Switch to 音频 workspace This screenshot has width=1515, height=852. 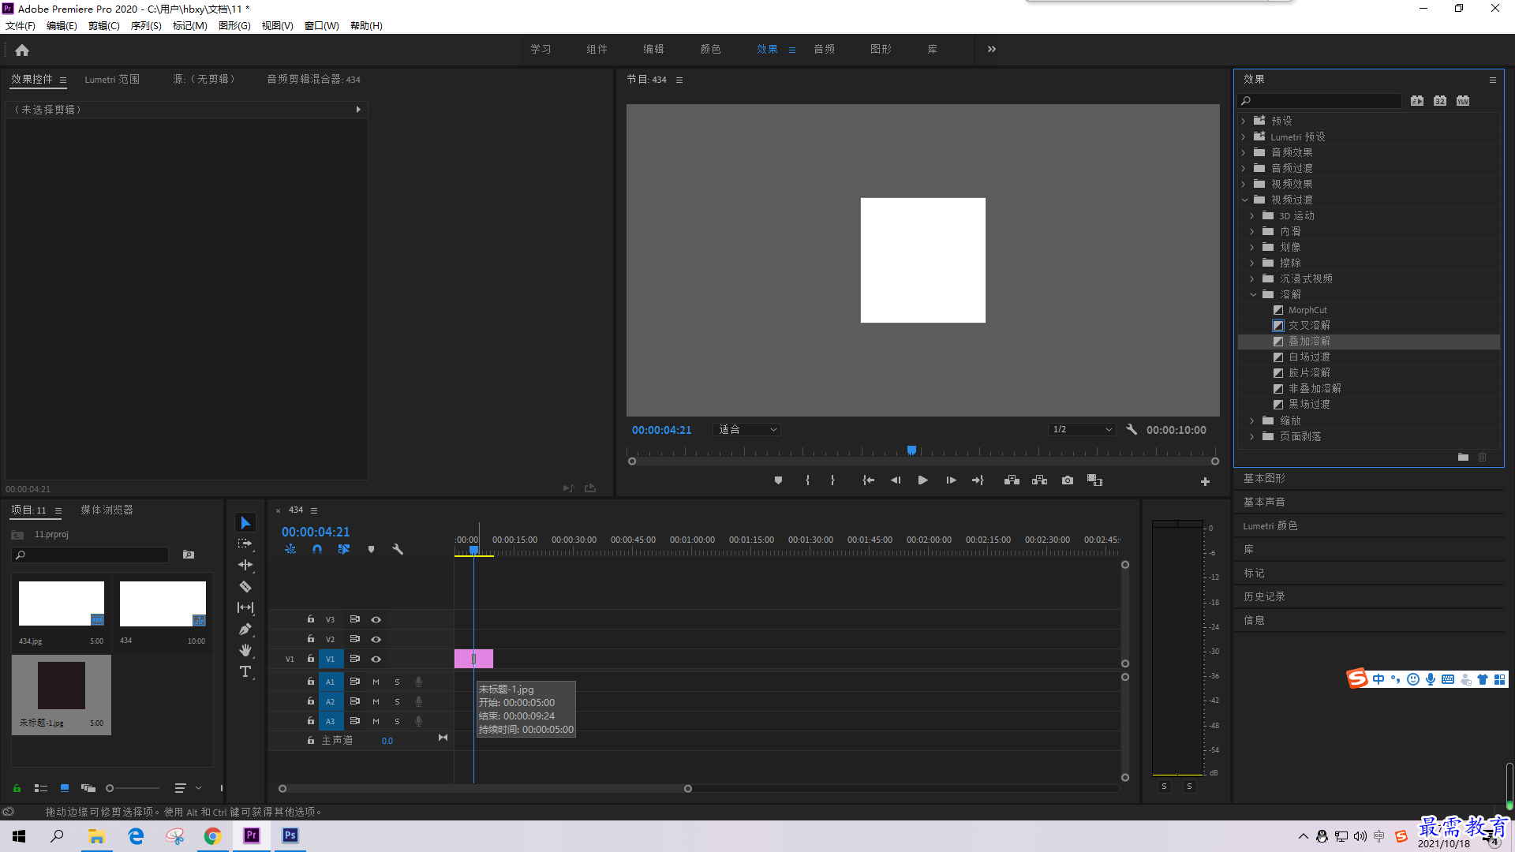(824, 49)
